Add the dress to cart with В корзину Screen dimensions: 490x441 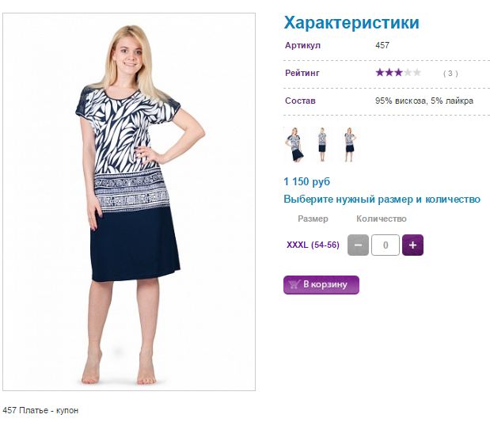click(x=321, y=285)
